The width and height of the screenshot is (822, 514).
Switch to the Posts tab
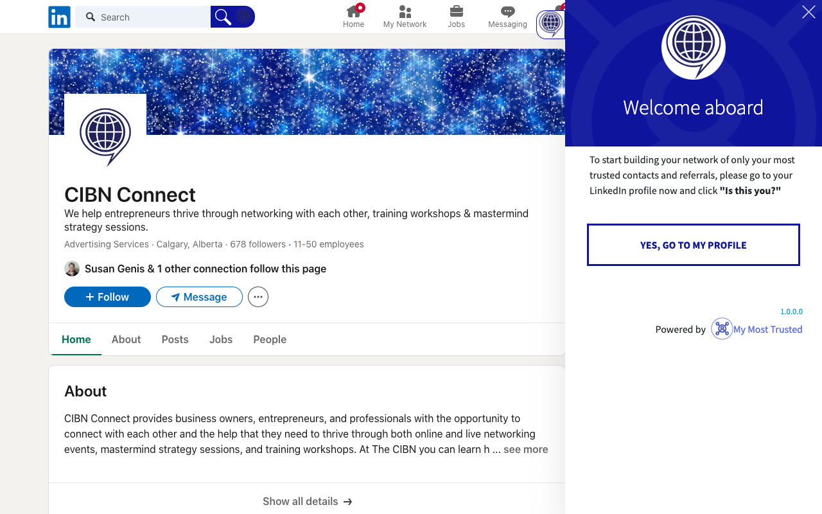pos(175,339)
